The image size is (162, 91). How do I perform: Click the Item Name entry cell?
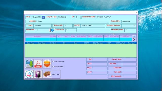click(x=37, y=39)
